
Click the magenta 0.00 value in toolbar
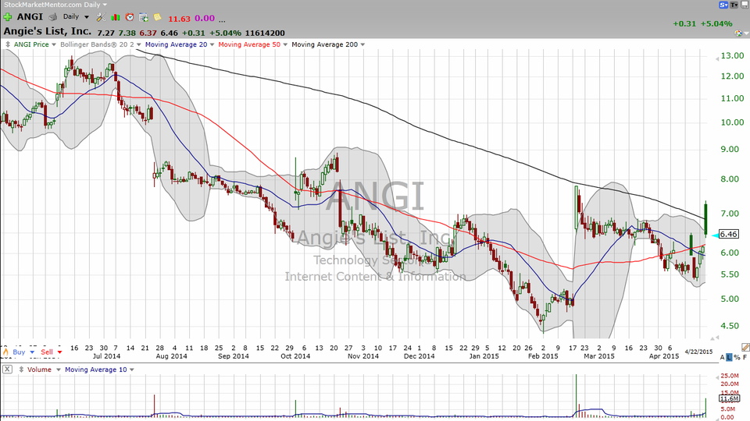pos(205,19)
